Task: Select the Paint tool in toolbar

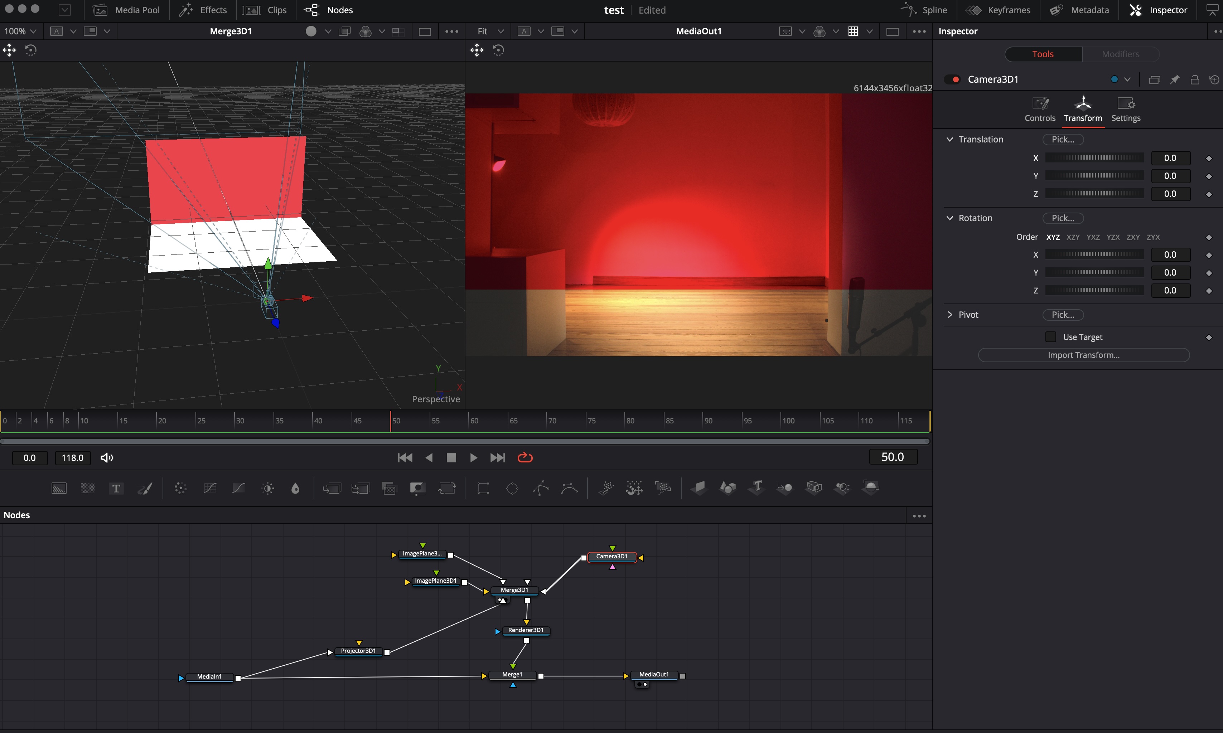Action: click(145, 489)
